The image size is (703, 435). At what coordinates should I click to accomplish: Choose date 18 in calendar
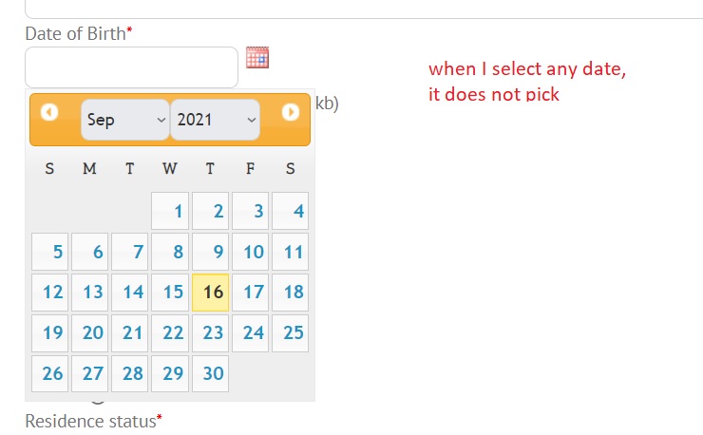click(290, 293)
